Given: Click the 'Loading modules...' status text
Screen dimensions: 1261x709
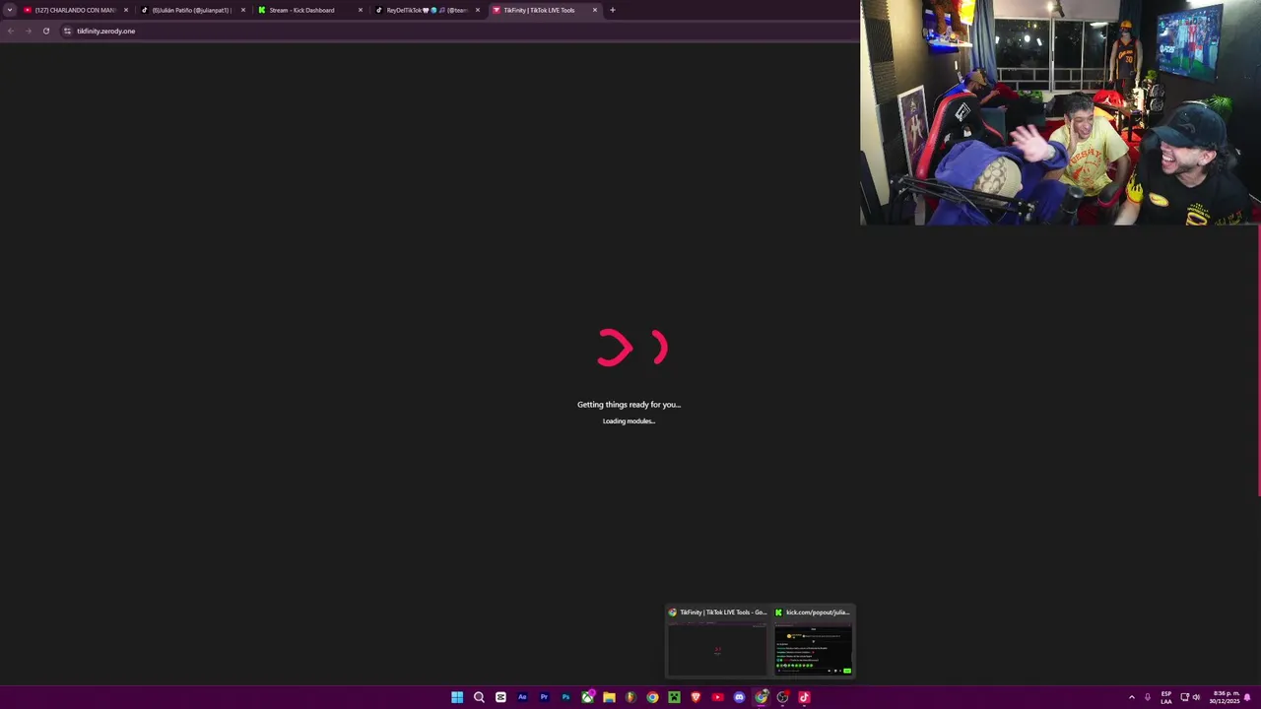Looking at the screenshot, I should [x=629, y=421].
